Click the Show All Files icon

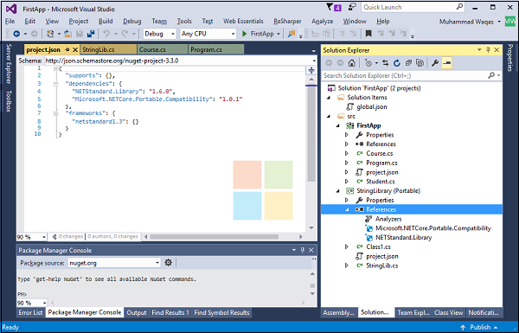tap(420, 63)
